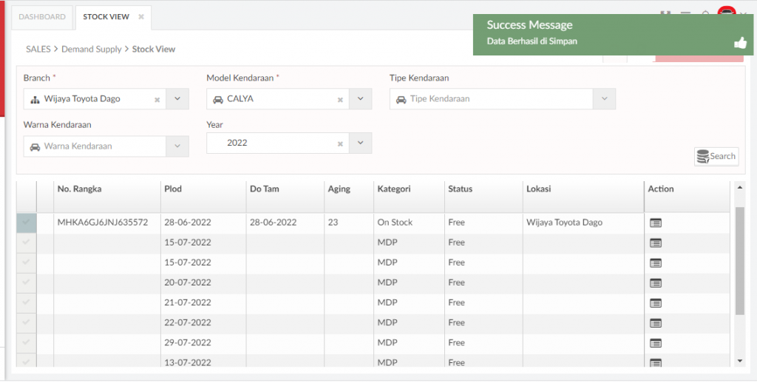Open action icon for 29-07-2022 row

point(655,343)
